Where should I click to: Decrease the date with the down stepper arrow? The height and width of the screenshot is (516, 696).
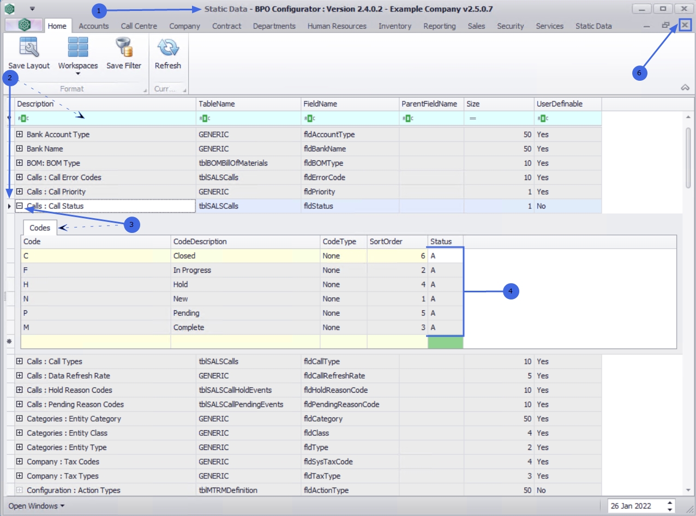point(670,509)
